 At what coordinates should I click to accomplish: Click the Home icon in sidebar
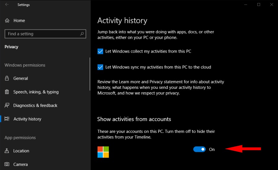[x=7, y=21]
